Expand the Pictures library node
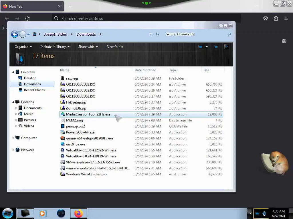The width and height of the screenshot is (293, 219). [16, 120]
